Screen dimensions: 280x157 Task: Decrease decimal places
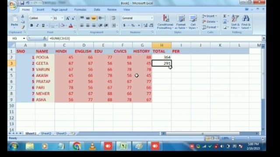[x=151, y=25]
